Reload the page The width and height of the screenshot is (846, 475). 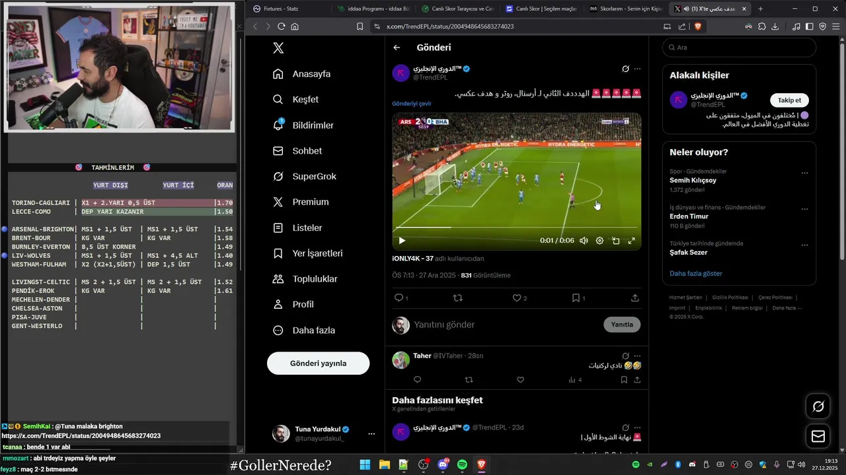(281, 26)
